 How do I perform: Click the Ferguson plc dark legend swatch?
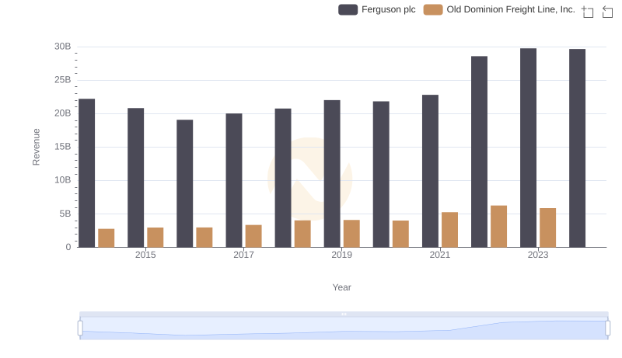tap(348, 9)
